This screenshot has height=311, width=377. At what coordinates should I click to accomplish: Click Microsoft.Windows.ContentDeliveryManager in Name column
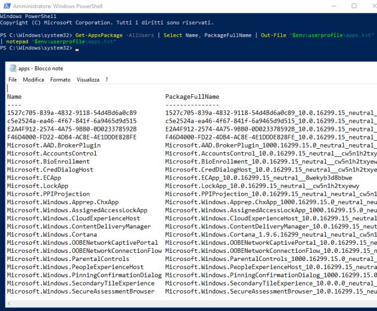tap(79, 227)
